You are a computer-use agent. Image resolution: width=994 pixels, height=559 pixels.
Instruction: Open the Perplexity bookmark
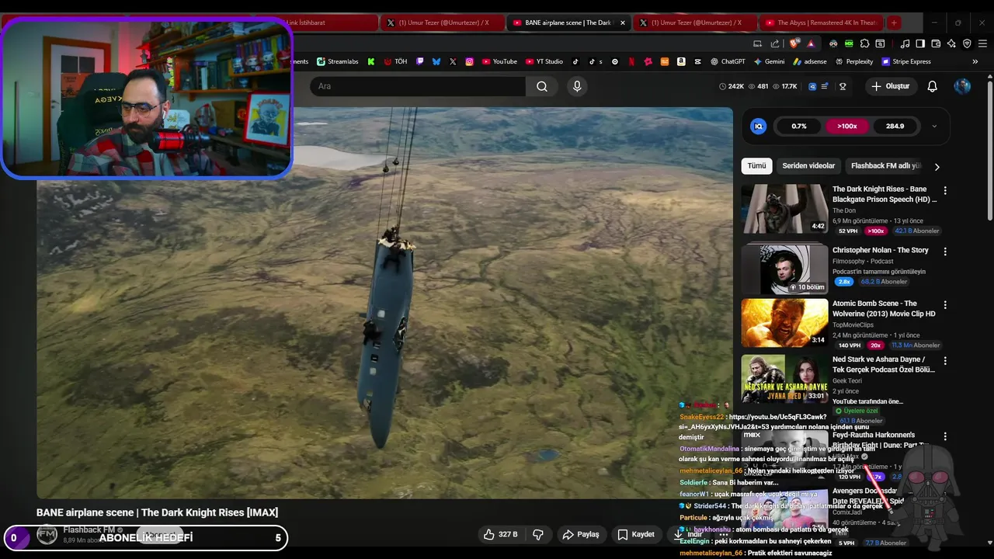tap(854, 61)
